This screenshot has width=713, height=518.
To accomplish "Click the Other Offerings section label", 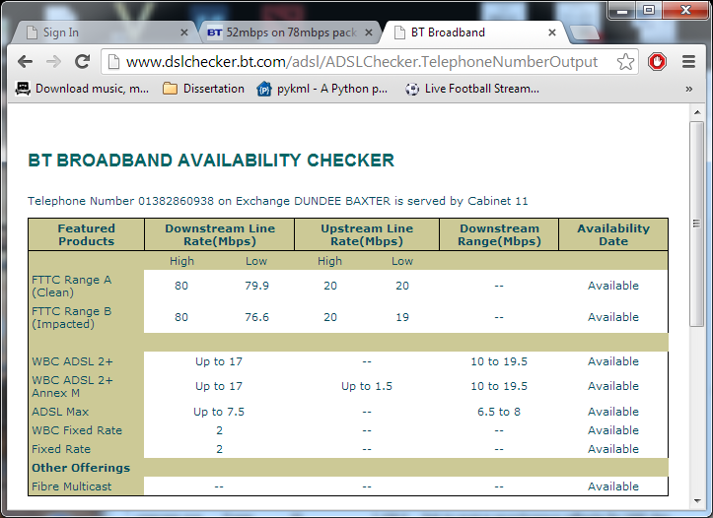I will point(81,468).
